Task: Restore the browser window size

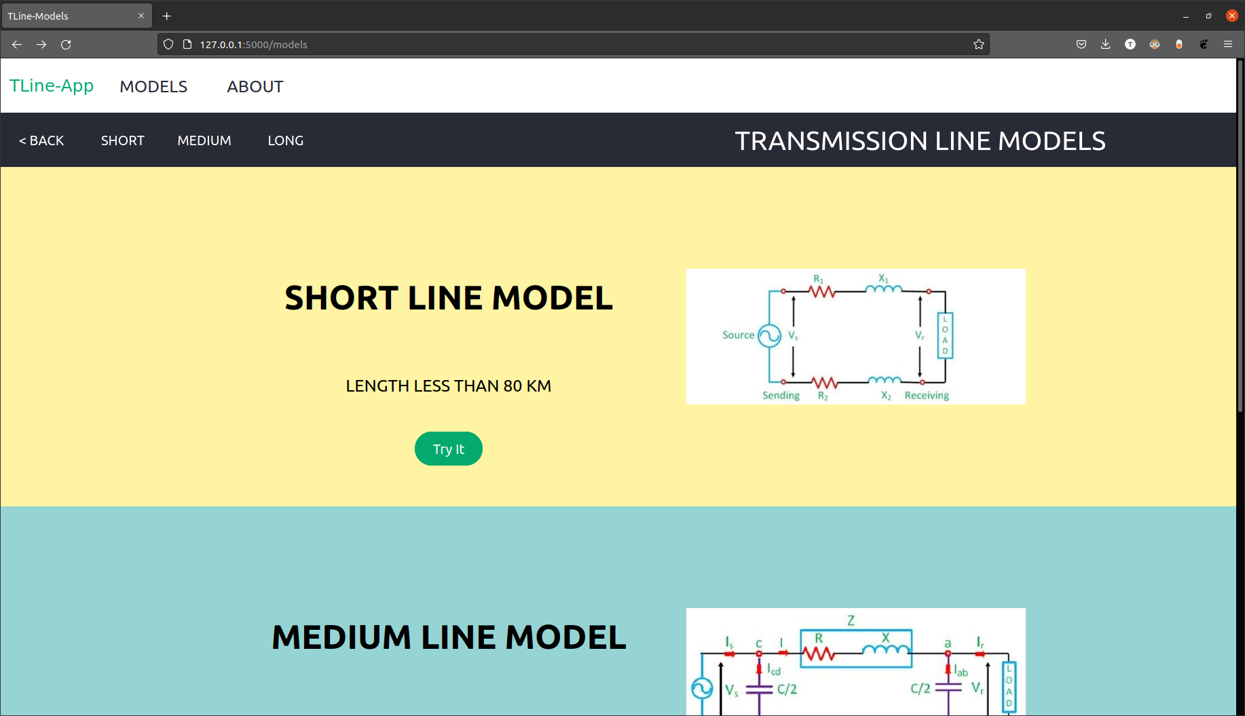Action: tap(1208, 16)
